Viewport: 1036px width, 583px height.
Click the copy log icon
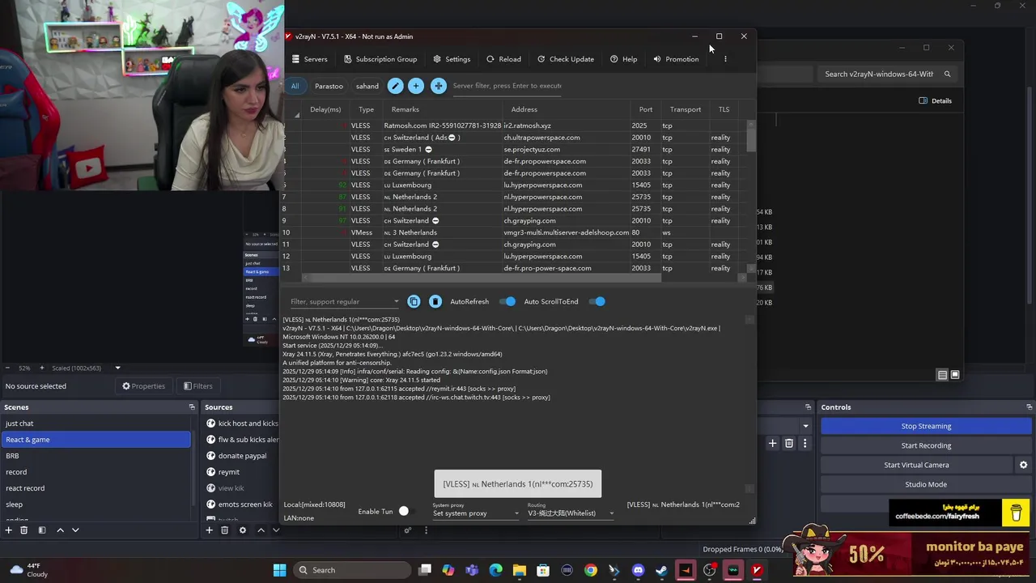[x=414, y=301]
